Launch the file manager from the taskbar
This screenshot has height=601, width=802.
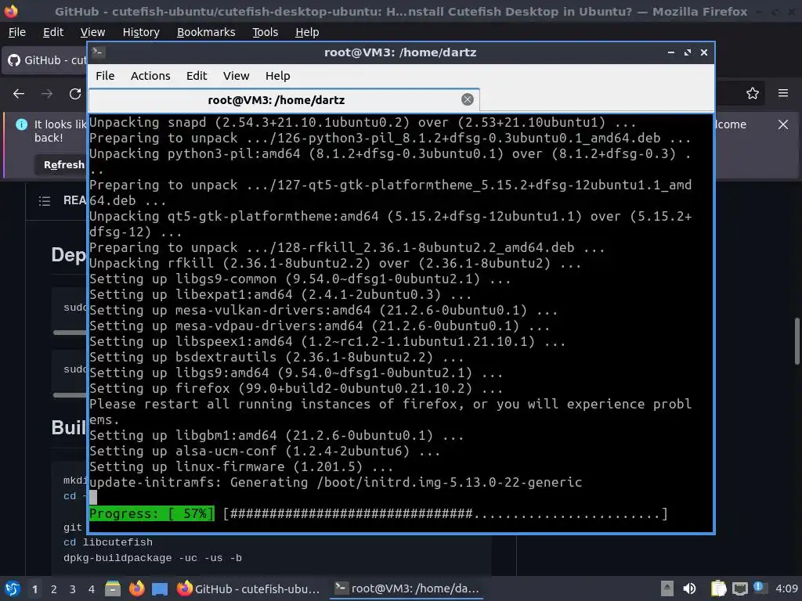(113, 588)
